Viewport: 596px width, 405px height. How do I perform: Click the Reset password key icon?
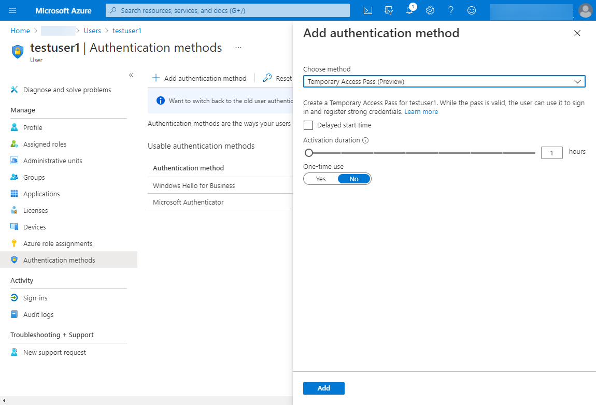(267, 78)
